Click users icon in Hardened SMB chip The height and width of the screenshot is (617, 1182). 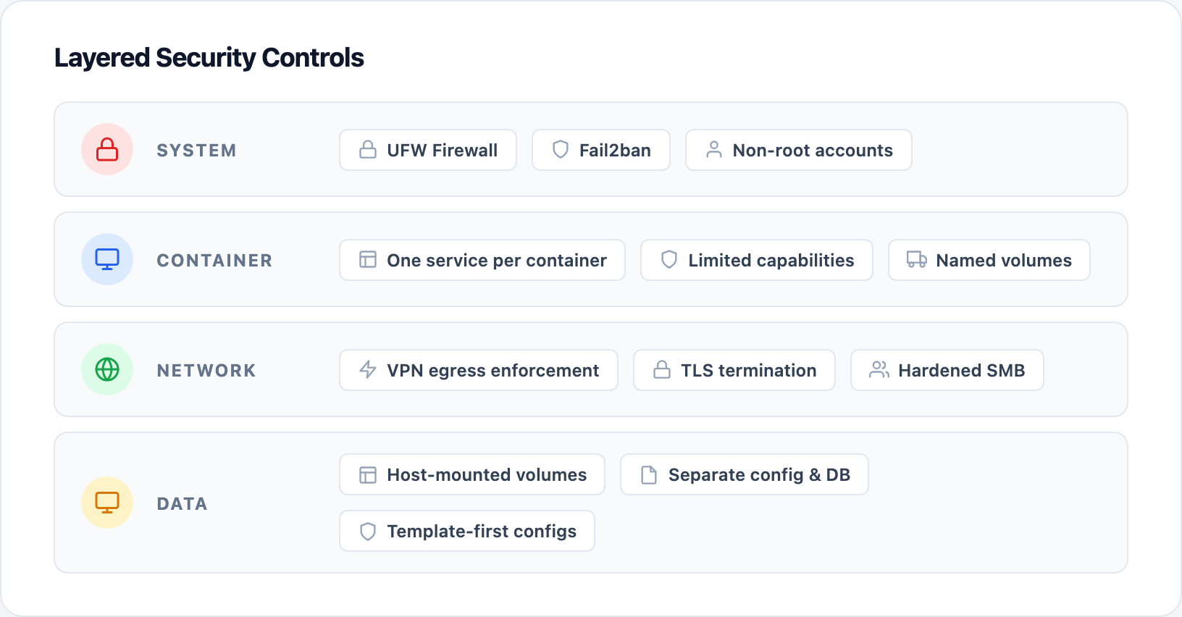click(879, 370)
